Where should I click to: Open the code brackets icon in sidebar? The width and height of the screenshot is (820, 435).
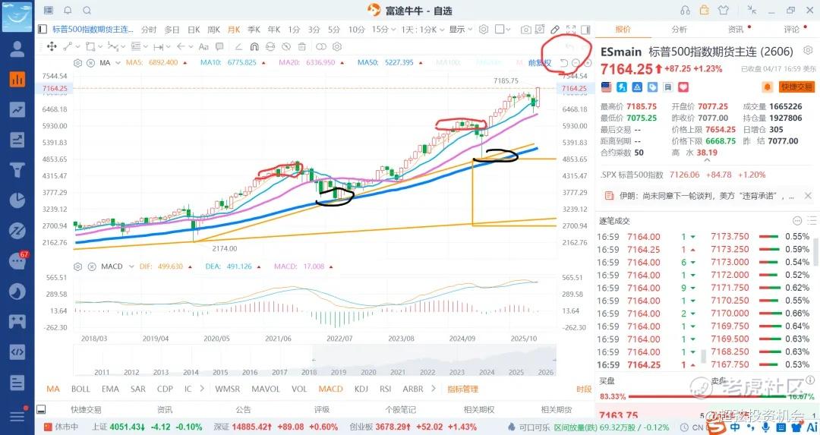pyautogui.click(x=17, y=351)
